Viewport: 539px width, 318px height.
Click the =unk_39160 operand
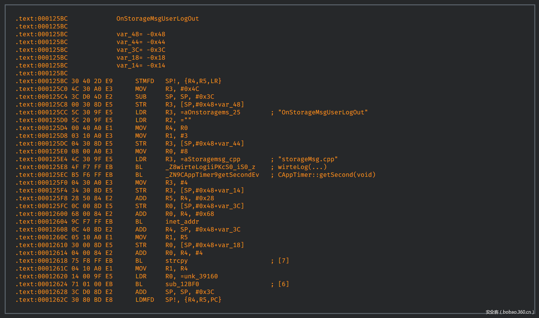click(x=199, y=276)
